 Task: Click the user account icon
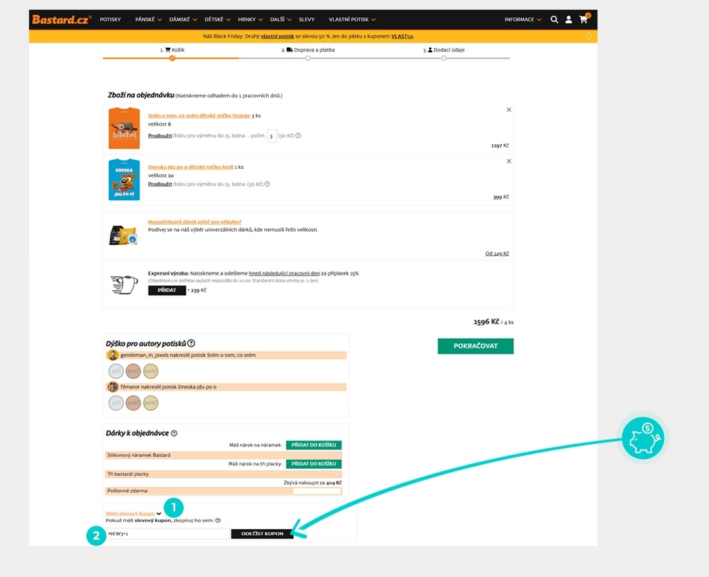point(568,19)
